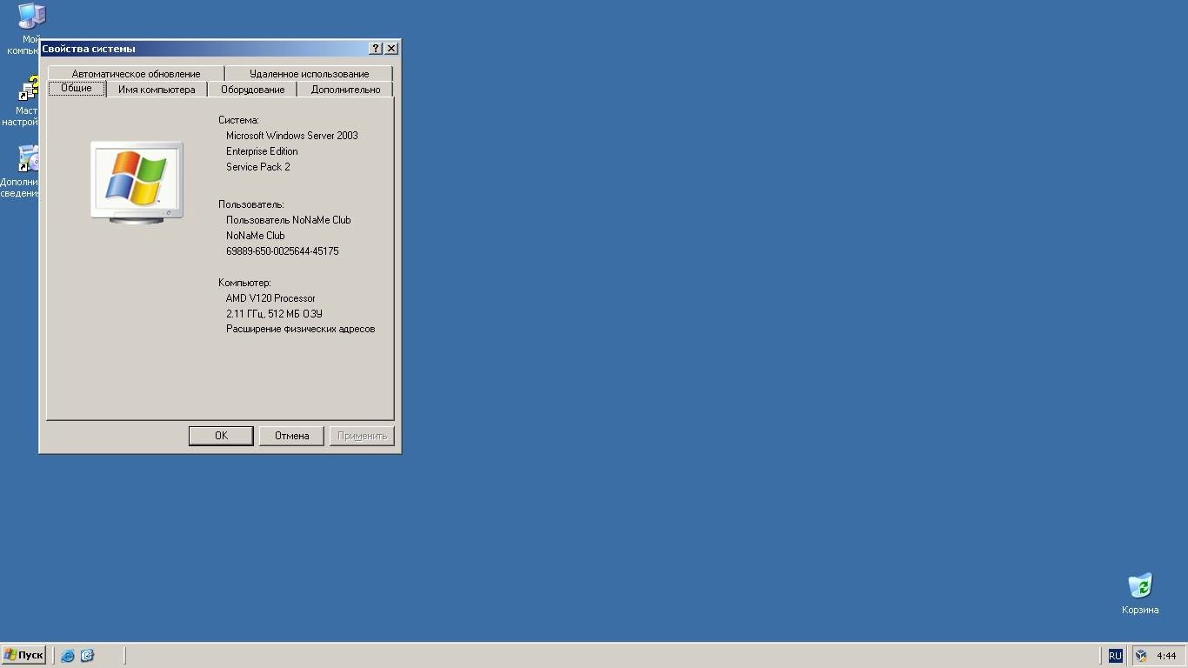Viewport: 1188px width, 668px height.
Task: Click the help question mark button in title bar
Action: (376, 49)
